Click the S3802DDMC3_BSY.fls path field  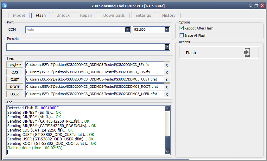point(95,65)
